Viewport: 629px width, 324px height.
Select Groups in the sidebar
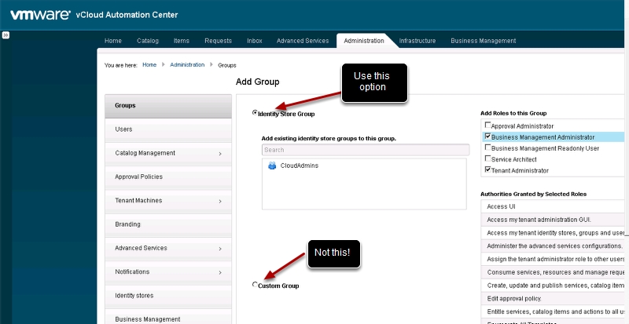point(168,106)
